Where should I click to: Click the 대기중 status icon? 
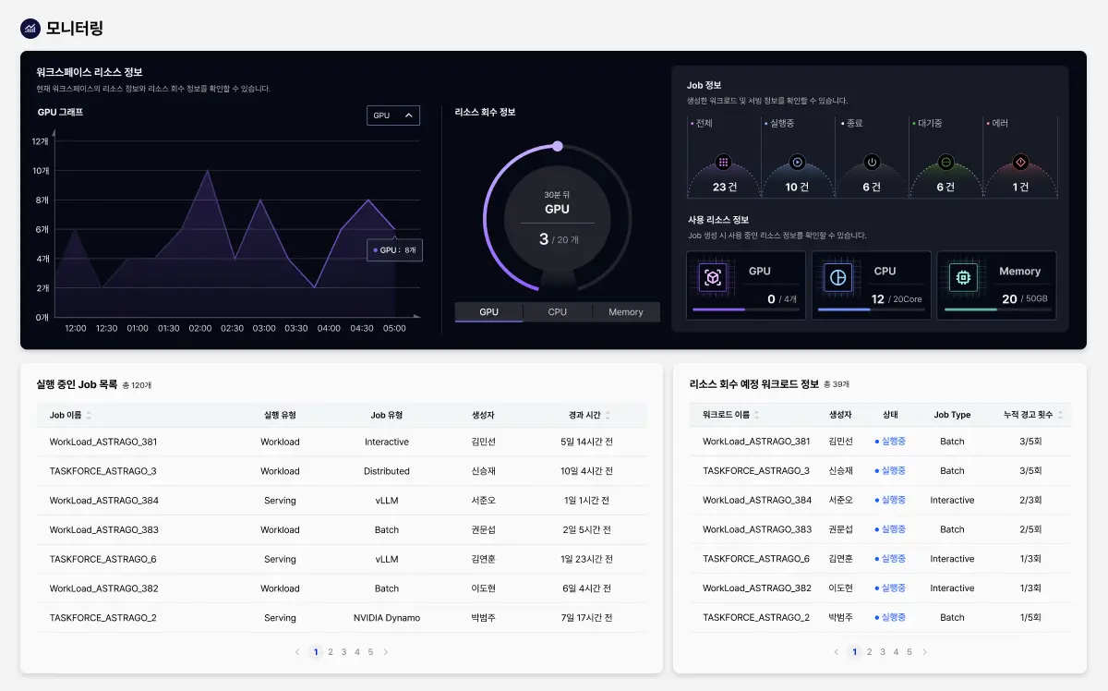(x=945, y=163)
